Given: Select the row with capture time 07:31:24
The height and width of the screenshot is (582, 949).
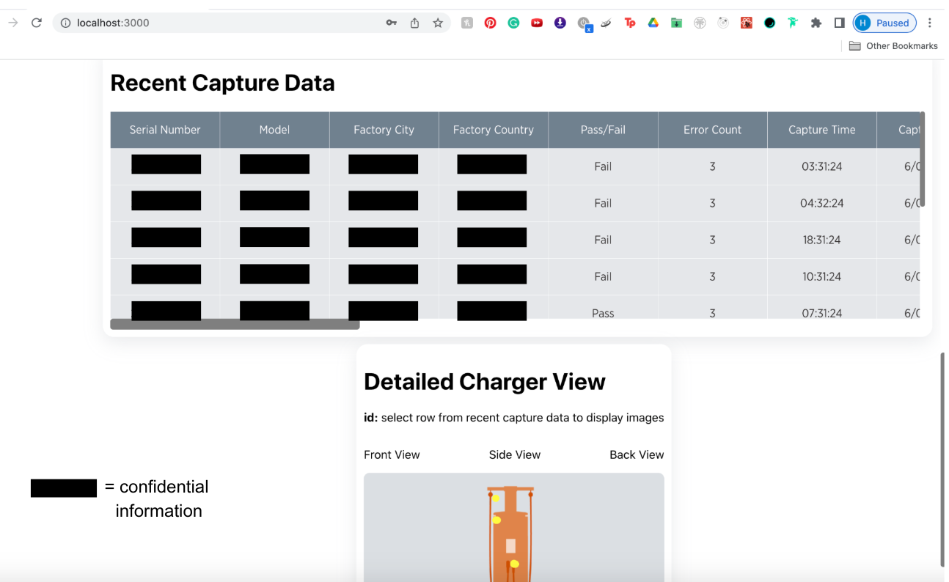Looking at the screenshot, I should click(515, 307).
